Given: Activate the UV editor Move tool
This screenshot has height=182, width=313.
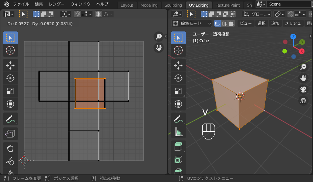Looking at the screenshot, I should click(10, 65).
